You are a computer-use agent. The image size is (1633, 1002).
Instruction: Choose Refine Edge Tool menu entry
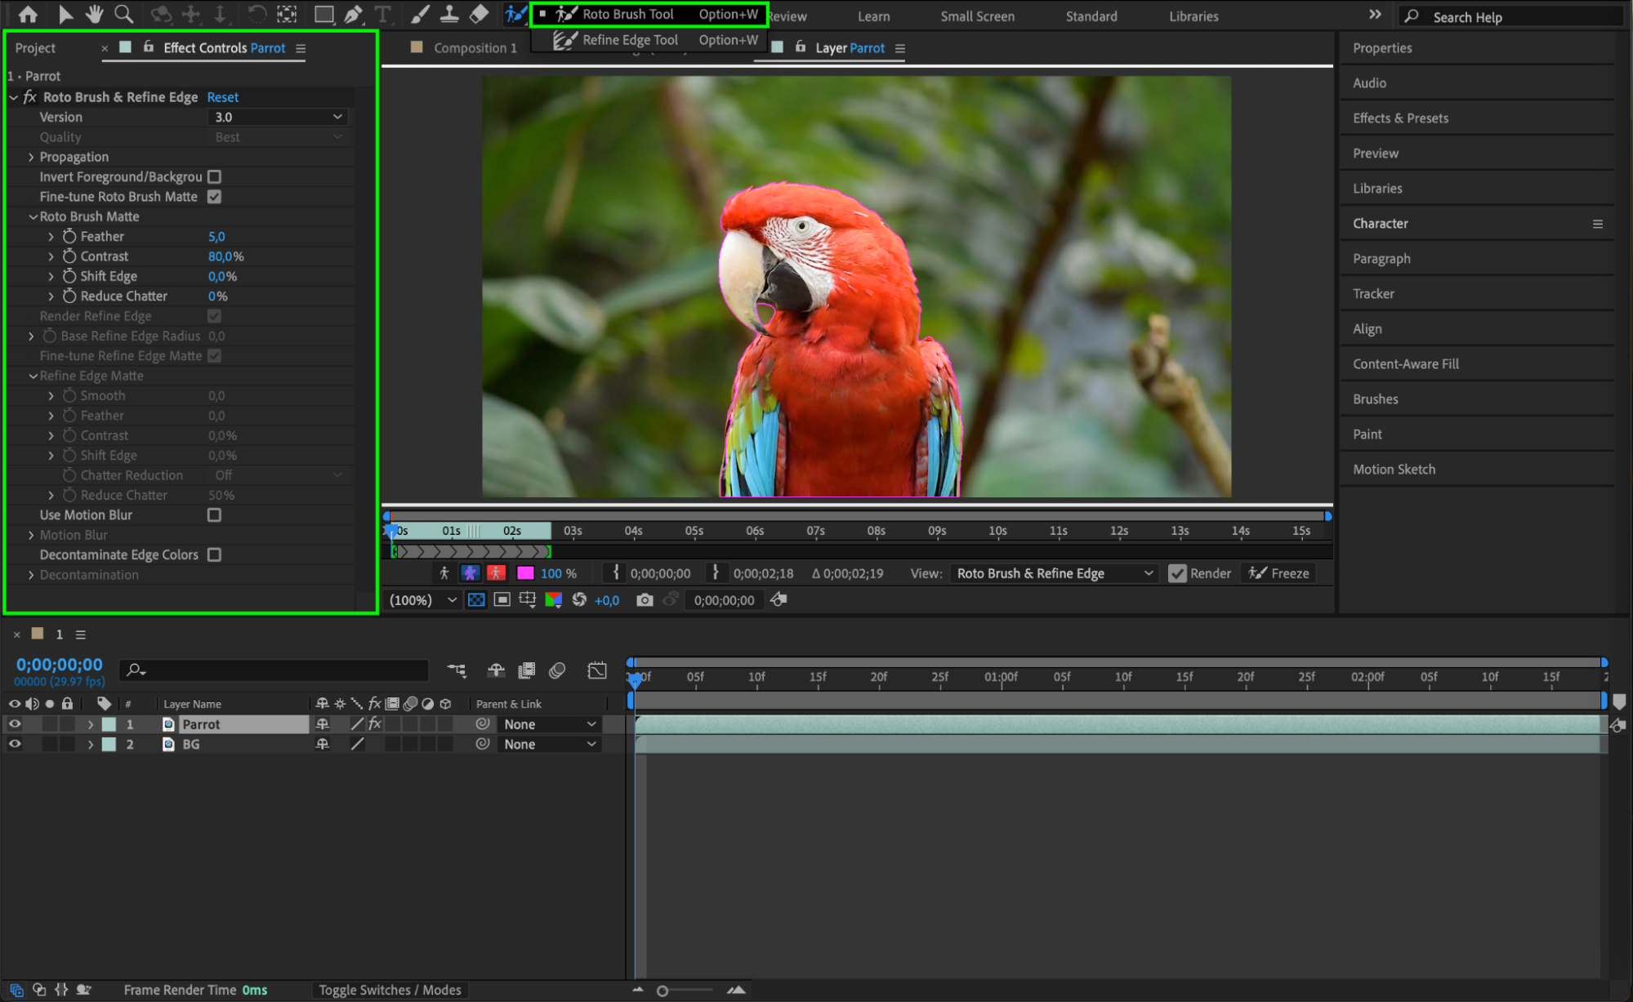(x=630, y=40)
